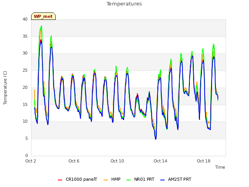Toggle the NR01 PRT legend entry
Screen dimensions: 249x187
(x=140, y=179)
